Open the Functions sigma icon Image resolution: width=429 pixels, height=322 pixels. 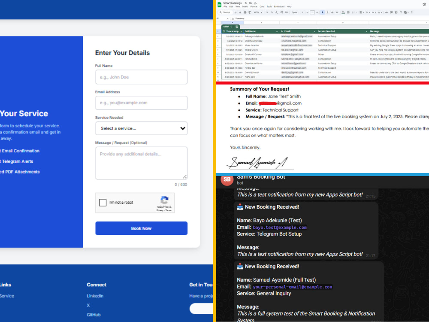point(412,12)
